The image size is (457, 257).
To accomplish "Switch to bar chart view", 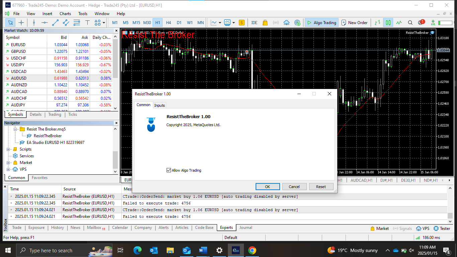I will pos(378,23).
